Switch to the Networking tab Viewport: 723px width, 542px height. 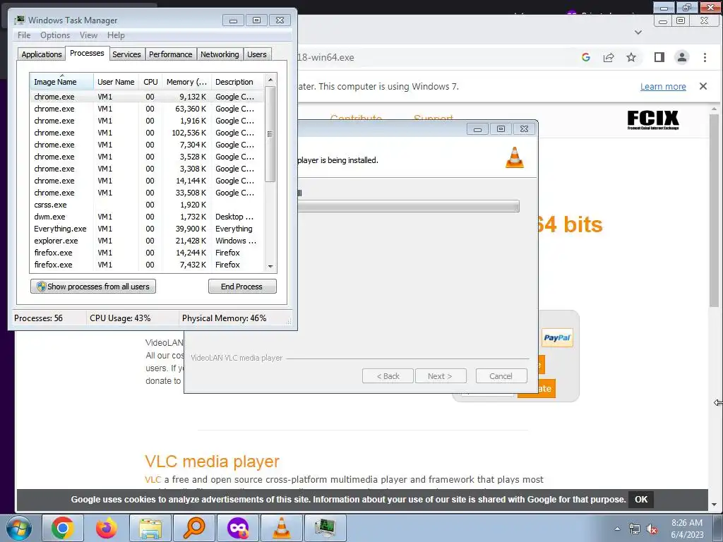point(220,54)
